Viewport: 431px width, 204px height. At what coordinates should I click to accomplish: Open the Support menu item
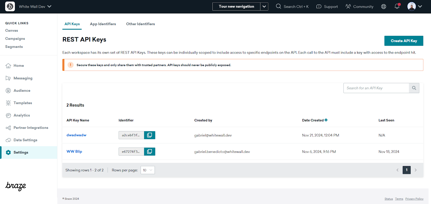click(x=327, y=6)
